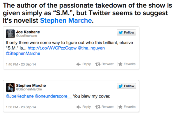Screen dimensions: 174x115
Task: Click the Favorite star on Stephen Marche's tweet
Action: (120, 107)
